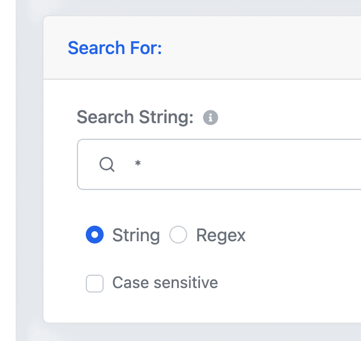Click the word Case in checkbox label

click(x=130, y=282)
